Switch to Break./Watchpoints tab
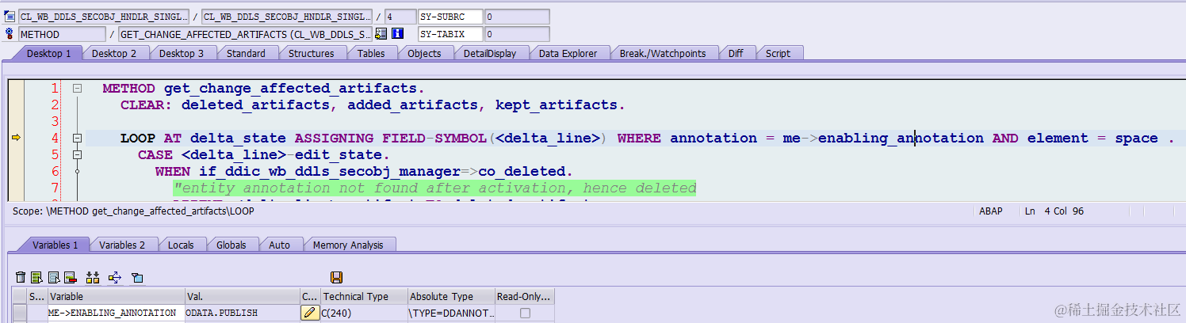This screenshot has width=1186, height=323. (663, 53)
